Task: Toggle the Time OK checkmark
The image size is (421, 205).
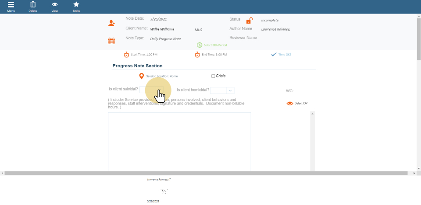Action: pyautogui.click(x=274, y=55)
